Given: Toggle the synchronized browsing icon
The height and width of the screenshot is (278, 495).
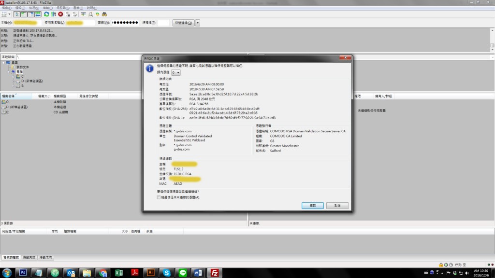Looking at the screenshot, I should [x=98, y=14].
